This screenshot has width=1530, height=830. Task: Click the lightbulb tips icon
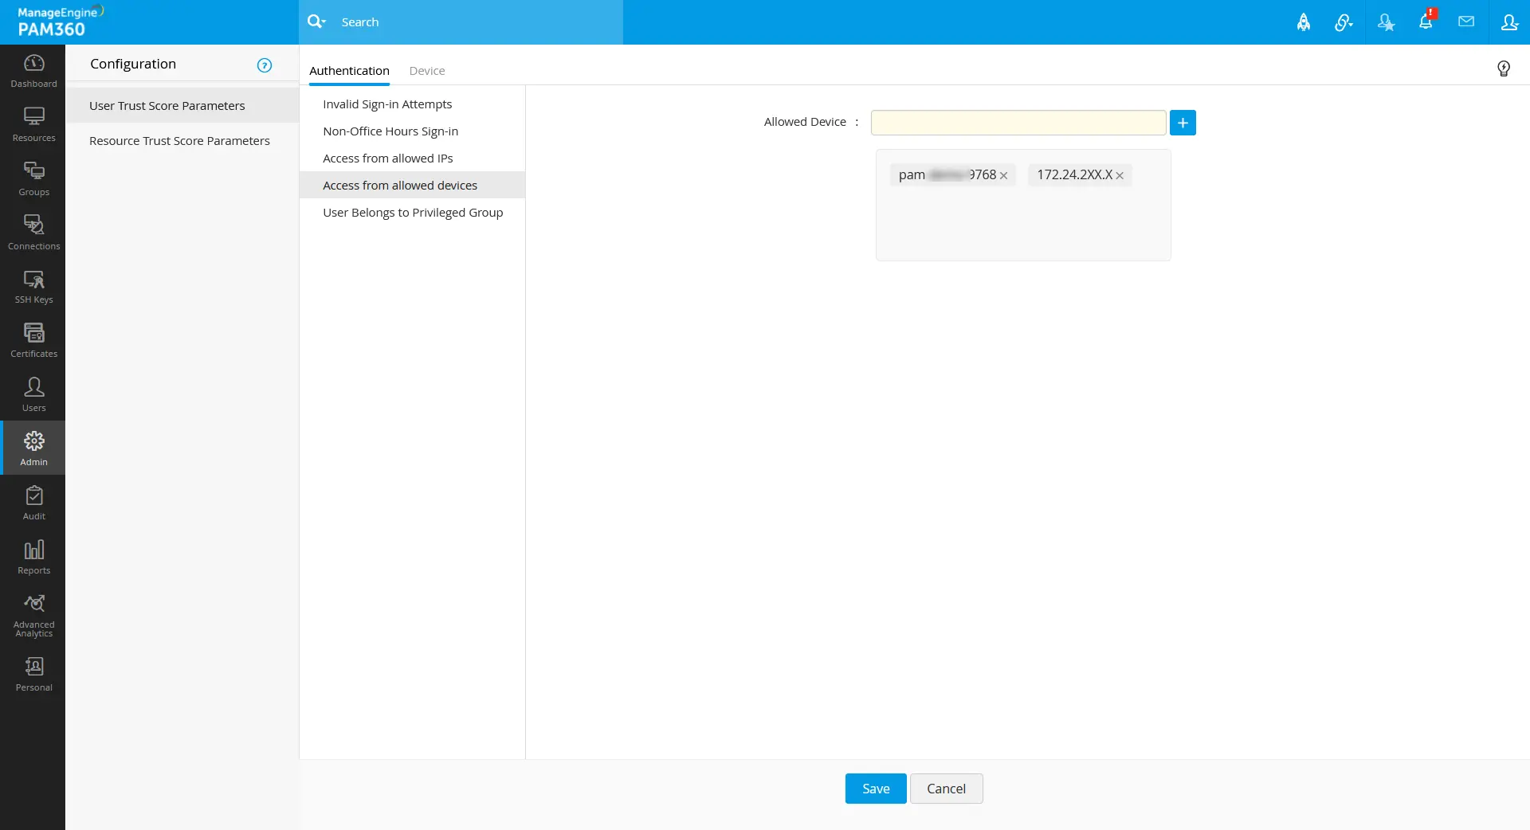pos(1504,69)
